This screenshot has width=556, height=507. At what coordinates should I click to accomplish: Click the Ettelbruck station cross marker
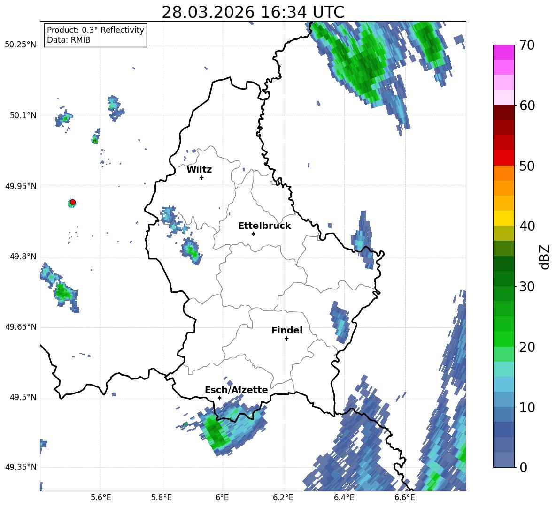253,234
